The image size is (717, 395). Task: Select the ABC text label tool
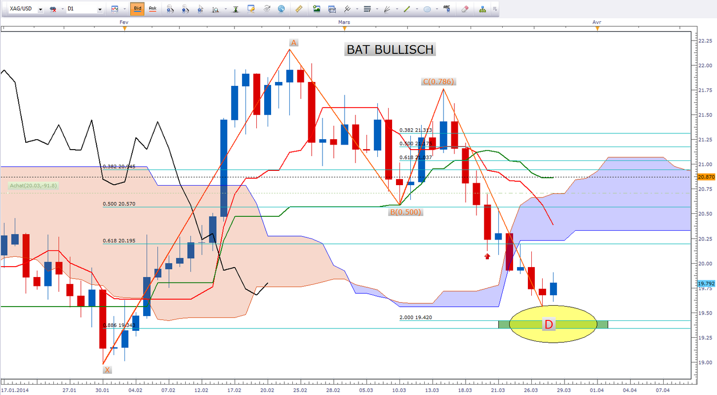(447, 9)
